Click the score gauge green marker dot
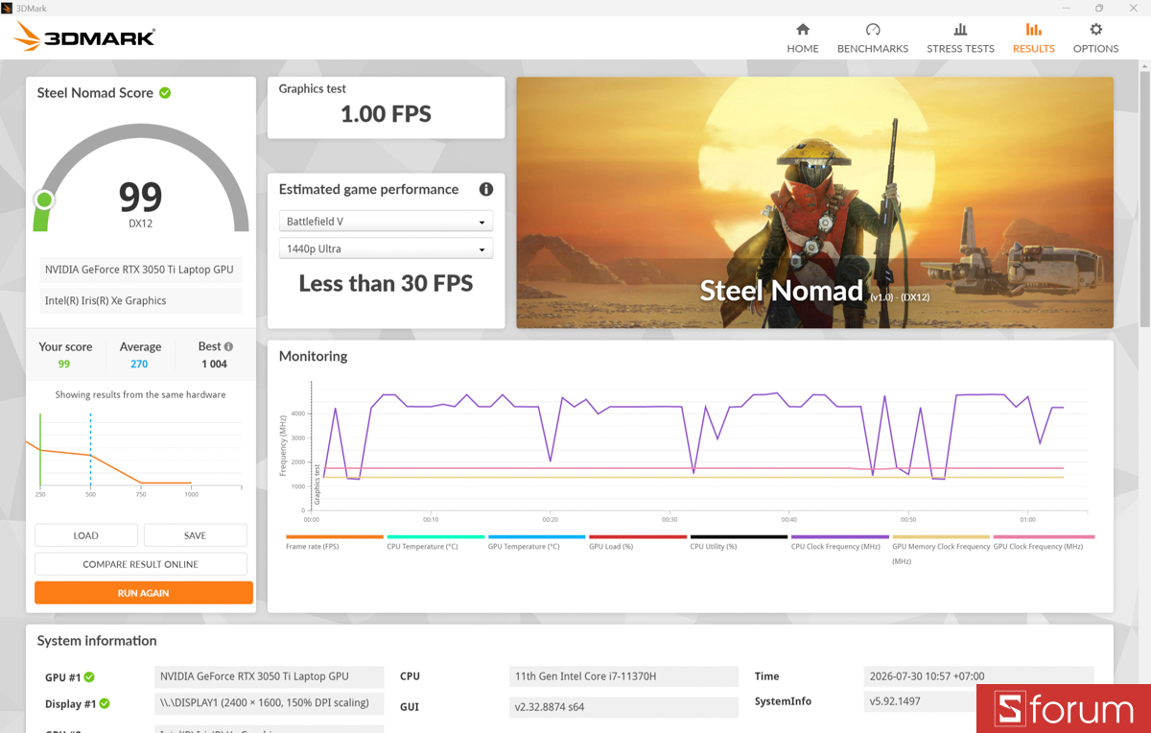This screenshot has width=1151, height=733. click(x=43, y=200)
